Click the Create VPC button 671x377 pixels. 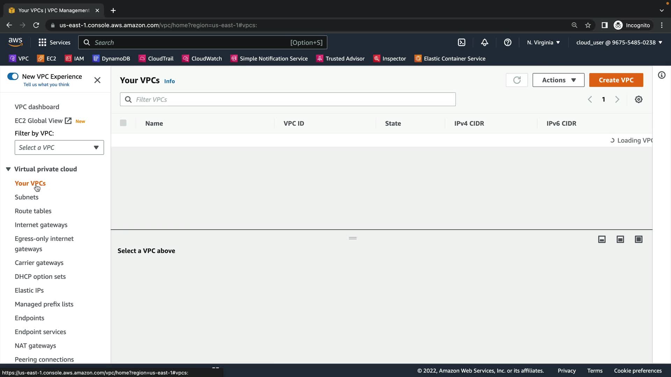tap(616, 80)
